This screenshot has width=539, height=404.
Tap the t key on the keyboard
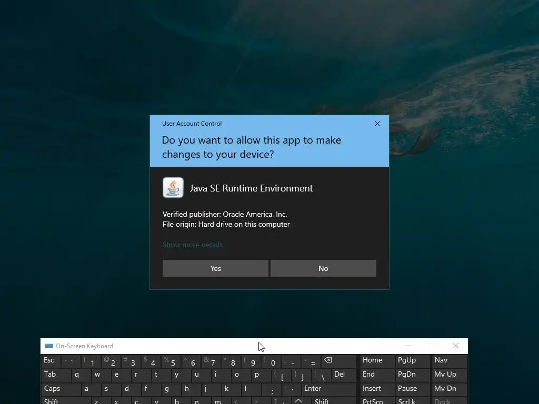[161, 375]
